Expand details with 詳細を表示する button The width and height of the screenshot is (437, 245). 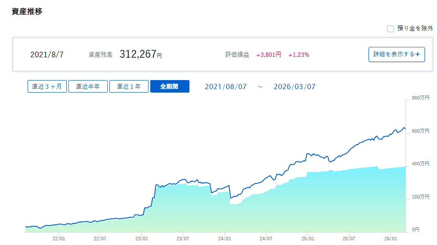pyautogui.click(x=397, y=54)
